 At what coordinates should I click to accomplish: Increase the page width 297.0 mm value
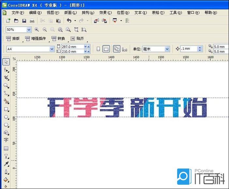coord(88,47)
